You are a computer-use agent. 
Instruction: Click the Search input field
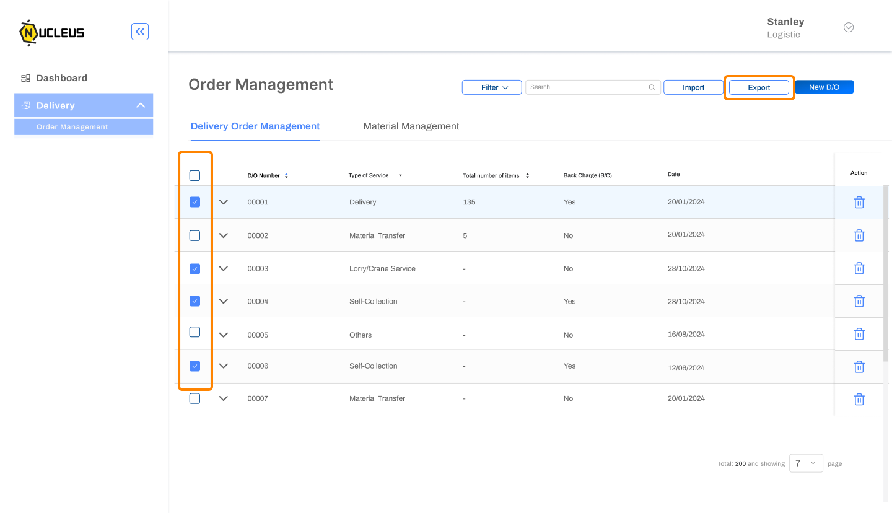click(593, 87)
